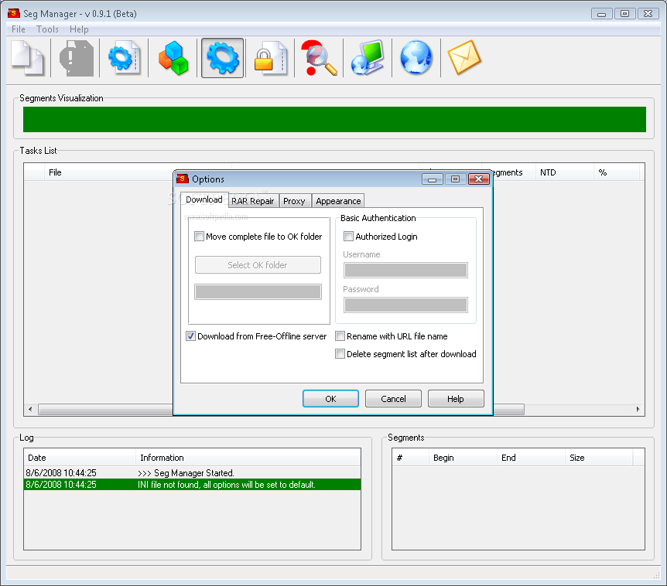
Task: Switch to the Appearance tab
Action: pos(338,201)
